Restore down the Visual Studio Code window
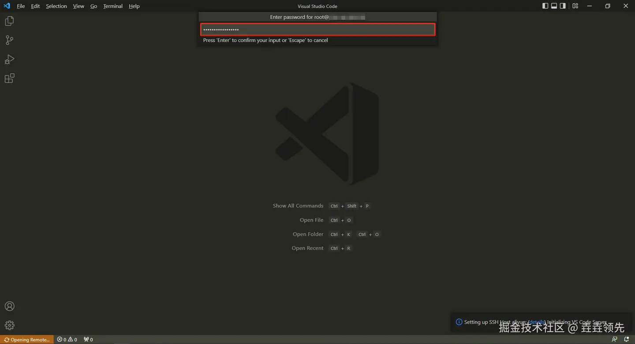This screenshot has height=344, width=635. (608, 6)
